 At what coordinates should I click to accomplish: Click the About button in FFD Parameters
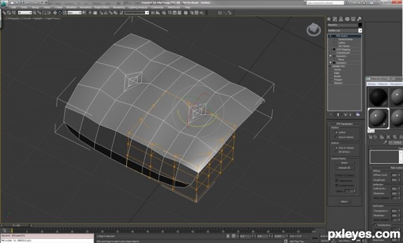coord(344,201)
